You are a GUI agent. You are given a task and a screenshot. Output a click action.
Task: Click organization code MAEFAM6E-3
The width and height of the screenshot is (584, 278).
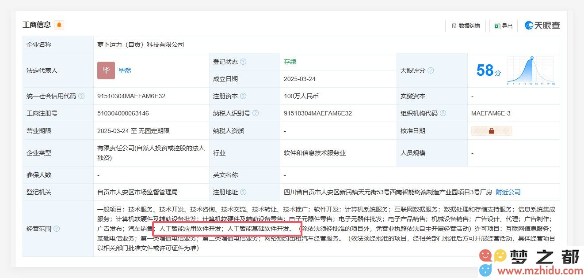pyautogui.click(x=491, y=113)
